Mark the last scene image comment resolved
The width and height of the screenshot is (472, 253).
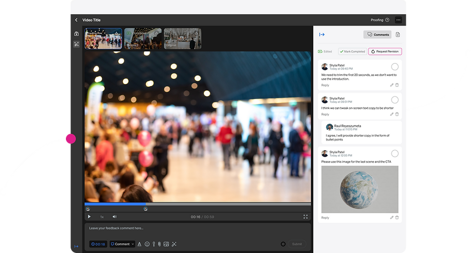point(395,153)
